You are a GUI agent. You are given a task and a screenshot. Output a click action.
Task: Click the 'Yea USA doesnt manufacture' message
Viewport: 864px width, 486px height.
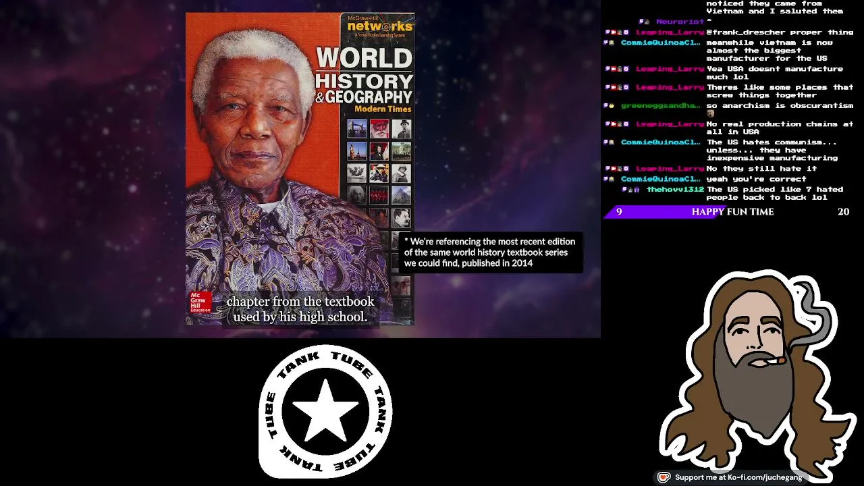[774, 73]
